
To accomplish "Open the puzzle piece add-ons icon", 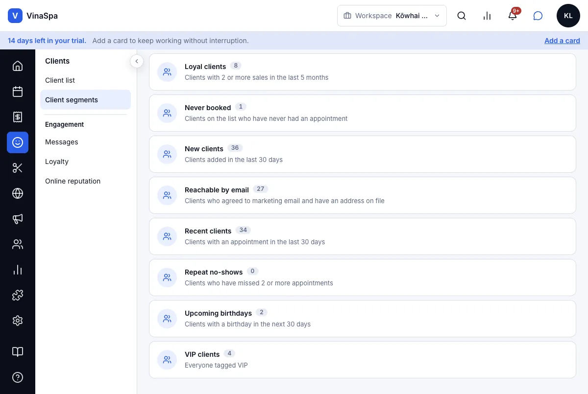I will (18, 295).
